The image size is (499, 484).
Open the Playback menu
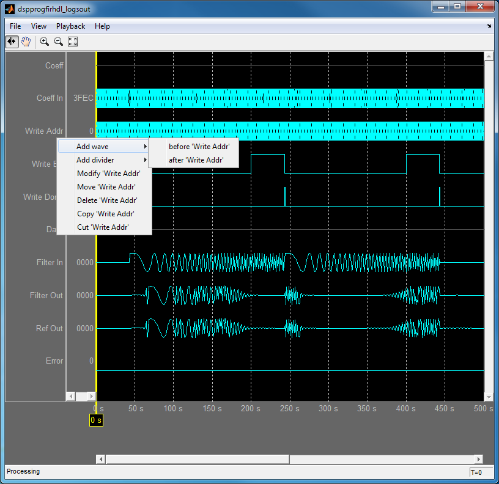(x=70, y=26)
